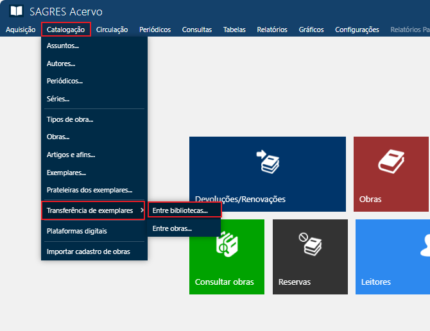Open the blue Leitores tile

[392, 257]
